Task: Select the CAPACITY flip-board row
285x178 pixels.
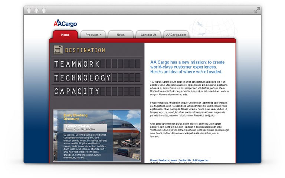Action: point(97,91)
